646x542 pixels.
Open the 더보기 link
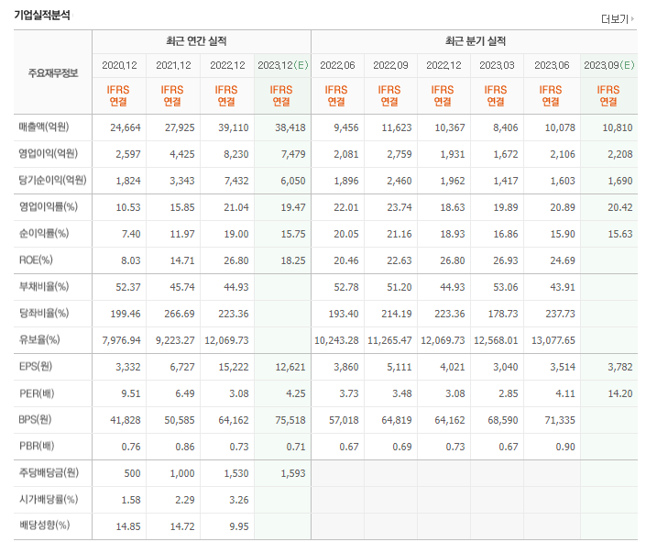(617, 19)
